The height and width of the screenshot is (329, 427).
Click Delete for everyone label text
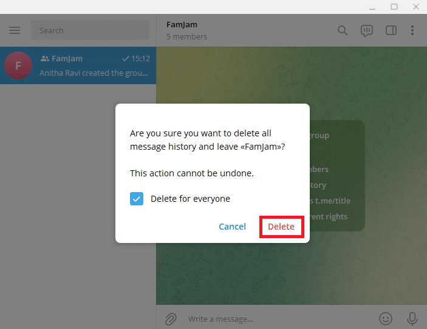pyautogui.click(x=190, y=199)
